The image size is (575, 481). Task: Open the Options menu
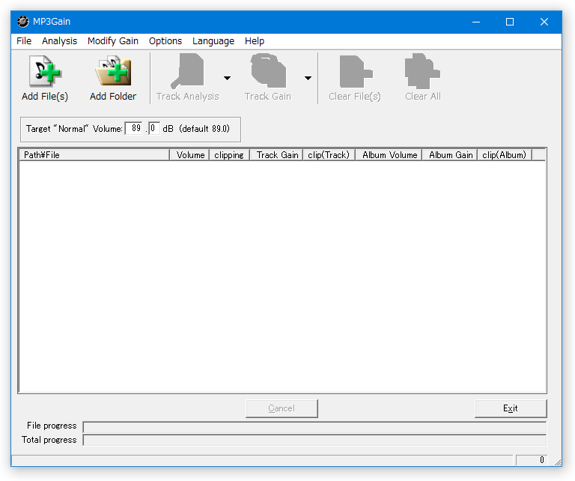point(165,41)
